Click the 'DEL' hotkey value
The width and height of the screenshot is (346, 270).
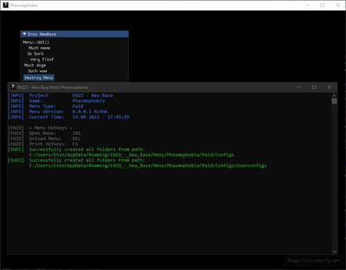tap(76, 138)
